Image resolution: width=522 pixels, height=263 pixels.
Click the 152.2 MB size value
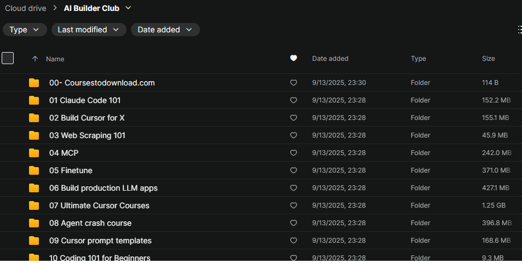pos(496,100)
